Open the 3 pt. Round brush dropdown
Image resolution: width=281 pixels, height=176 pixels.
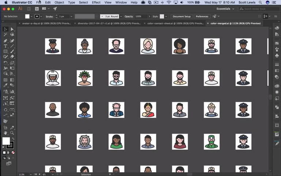[x=120, y=16]
